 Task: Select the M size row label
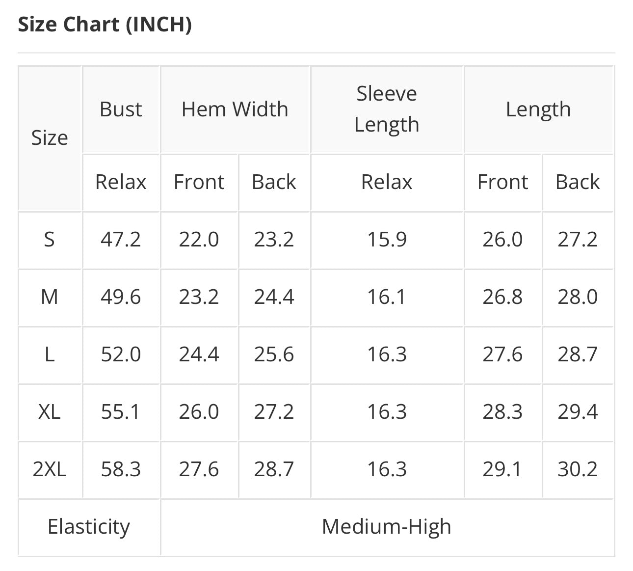(50, 297)
